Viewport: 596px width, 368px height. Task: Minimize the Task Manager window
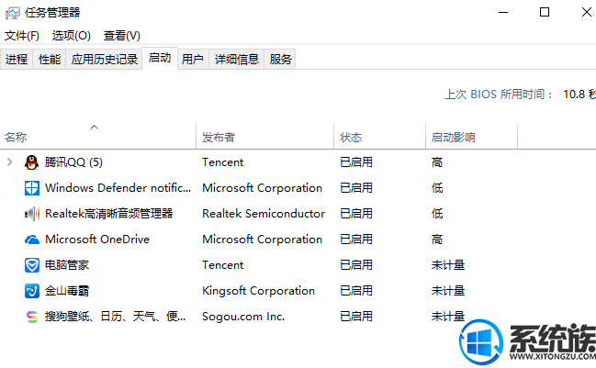point(503,12)
